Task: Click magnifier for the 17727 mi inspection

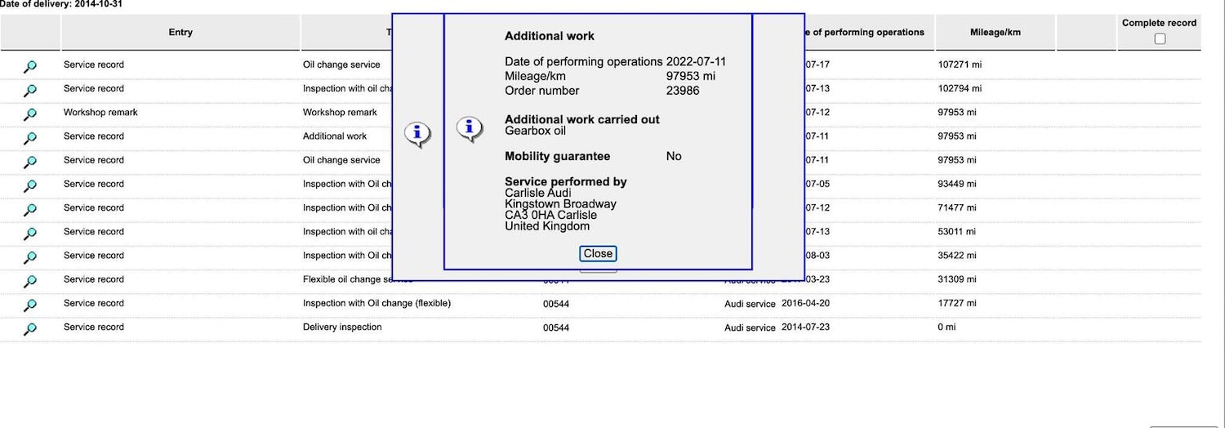Action: [x=30, y=305]
